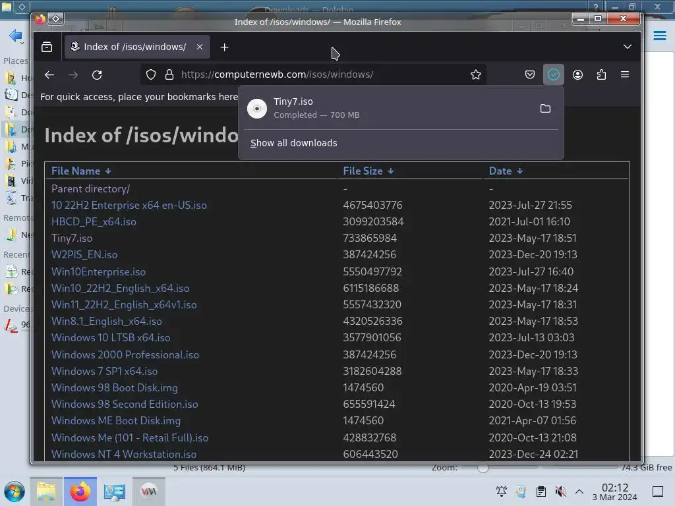The height and width of the screenshot is (506, 675).
Task: Open the Win8.1_English_x64.iso link
Action: [x=106, y=321]
